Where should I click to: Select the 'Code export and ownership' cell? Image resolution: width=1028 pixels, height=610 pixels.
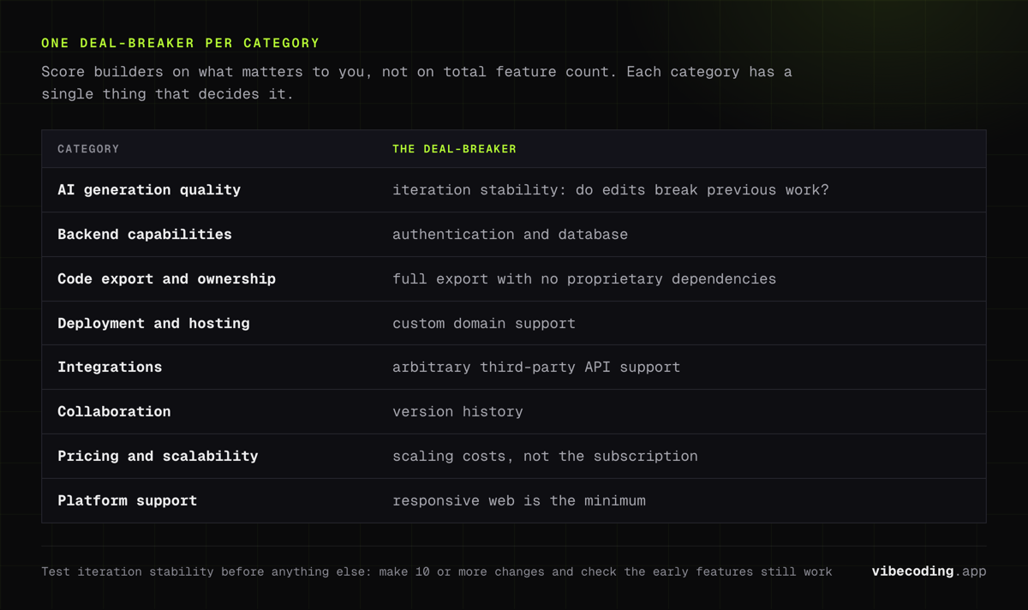(x=166, y=279)
